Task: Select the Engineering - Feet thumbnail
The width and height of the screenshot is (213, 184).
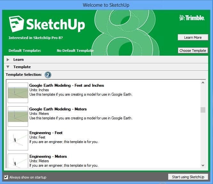Action: (x=18, y=140)
